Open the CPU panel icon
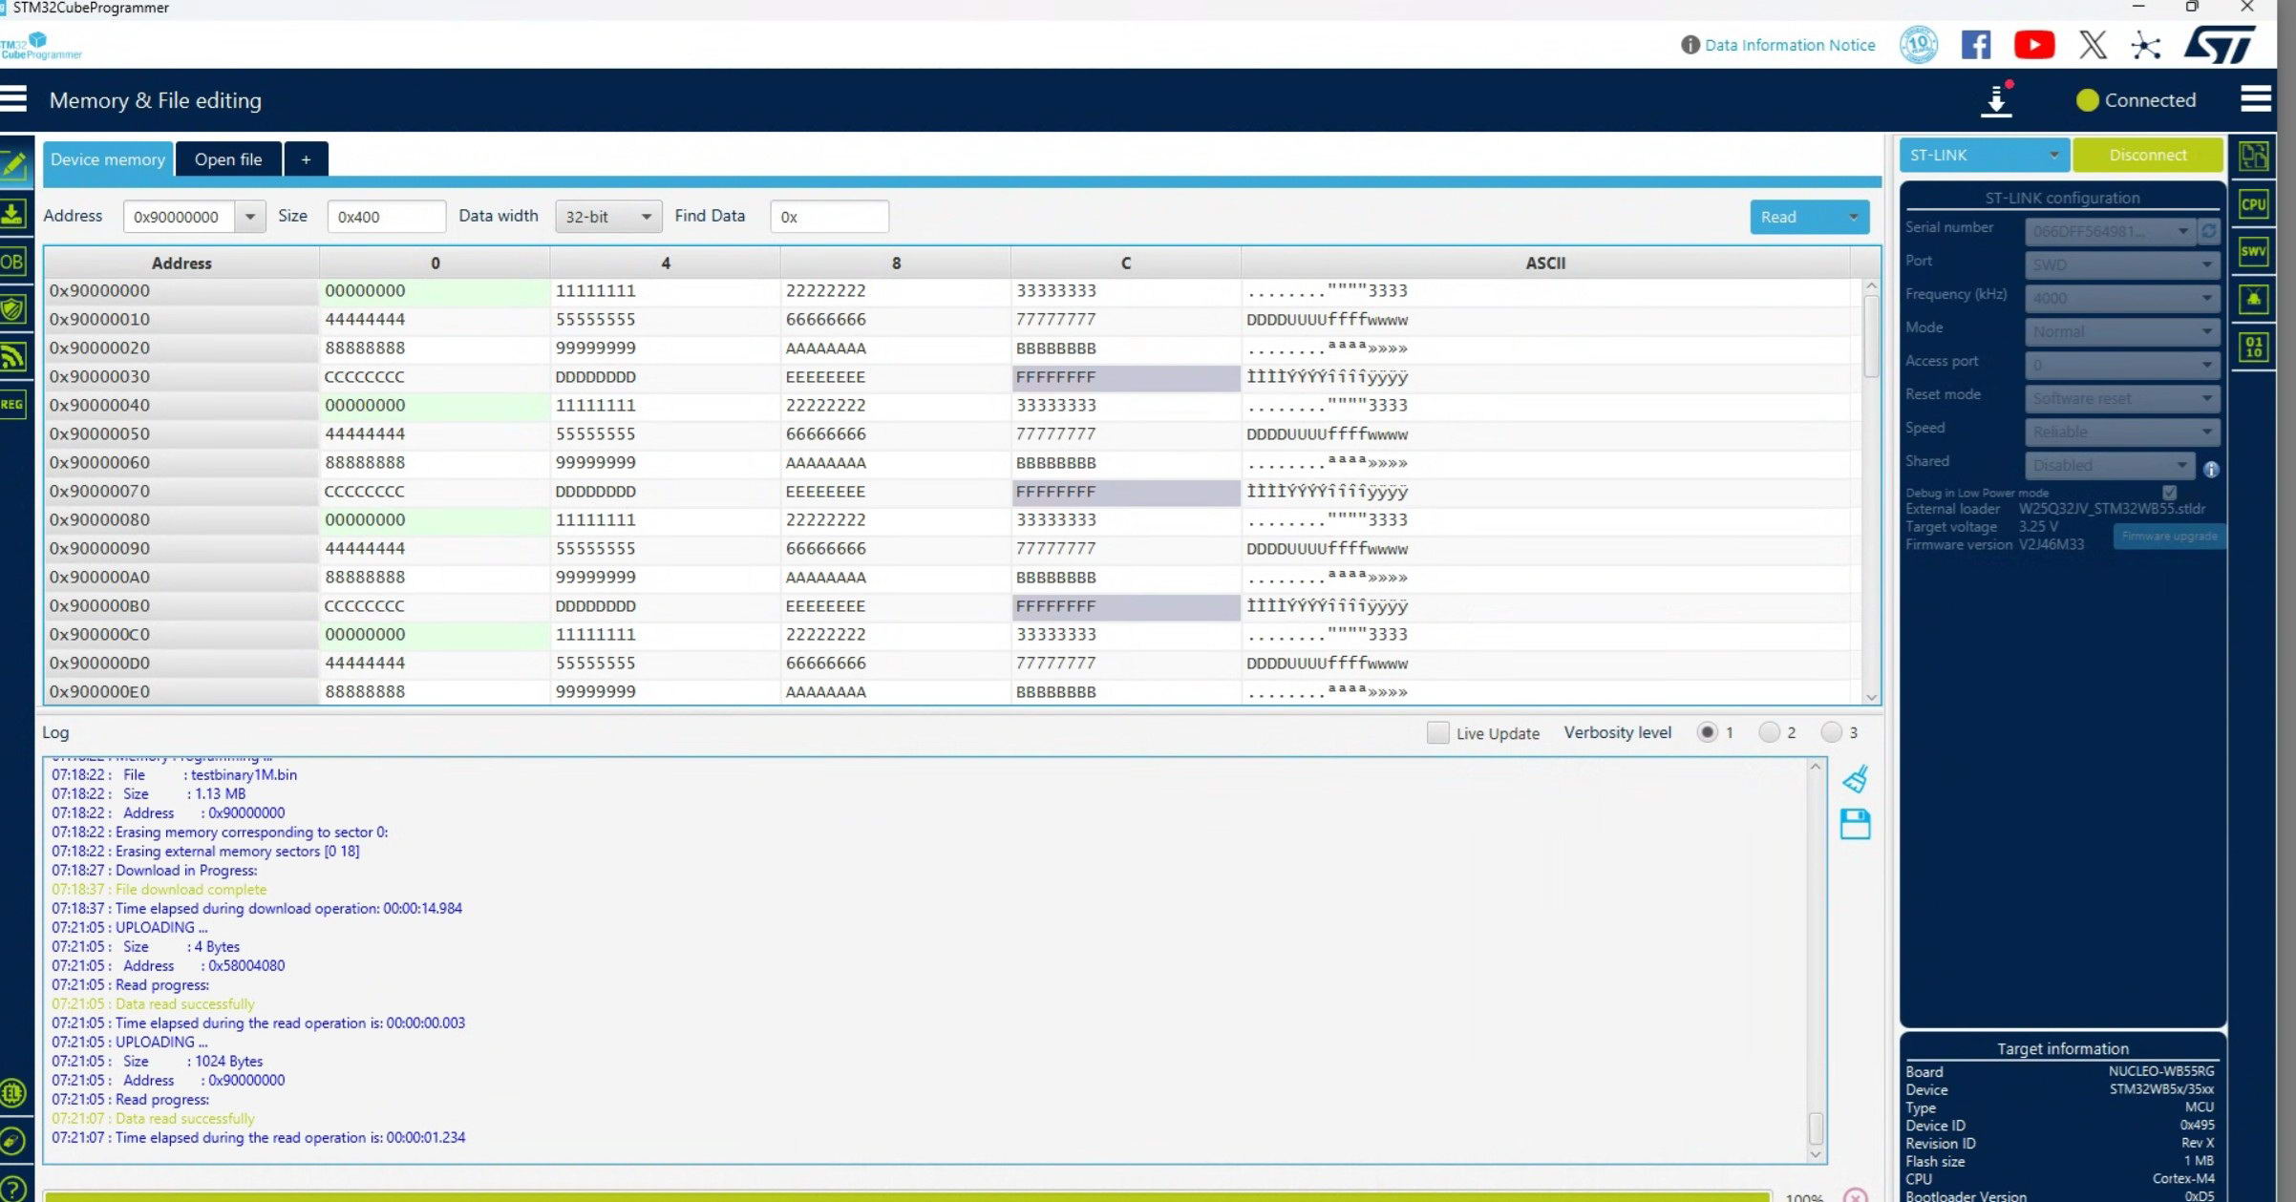 2253,204
